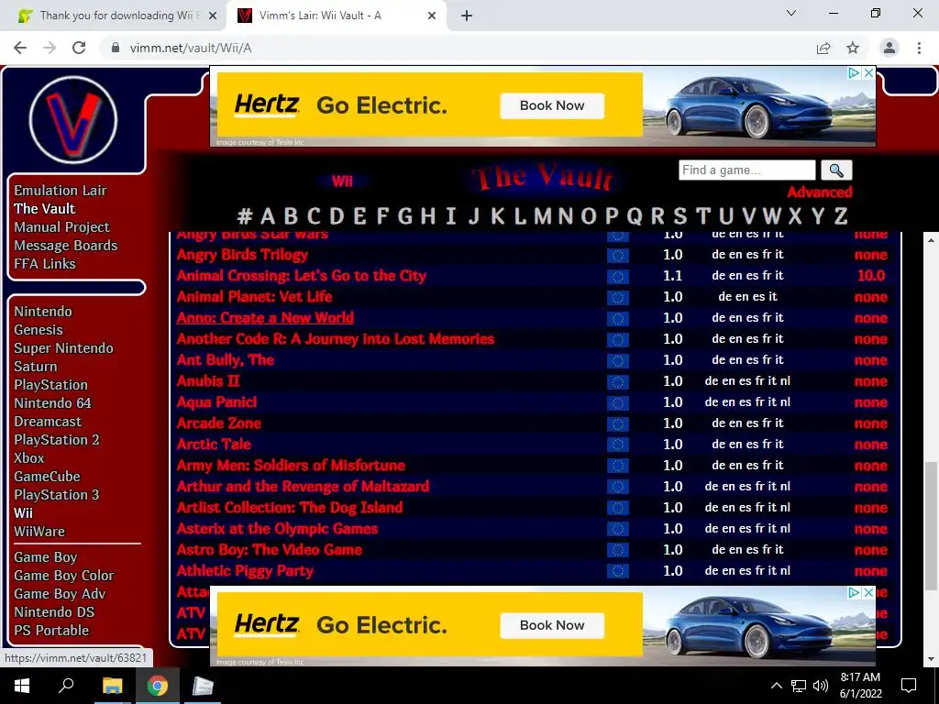Image resolution: width=939 pixels, height=704 pixels.
Task: Click AdChoices icon on bottom Hertz ad
Action: click(855, 593)
